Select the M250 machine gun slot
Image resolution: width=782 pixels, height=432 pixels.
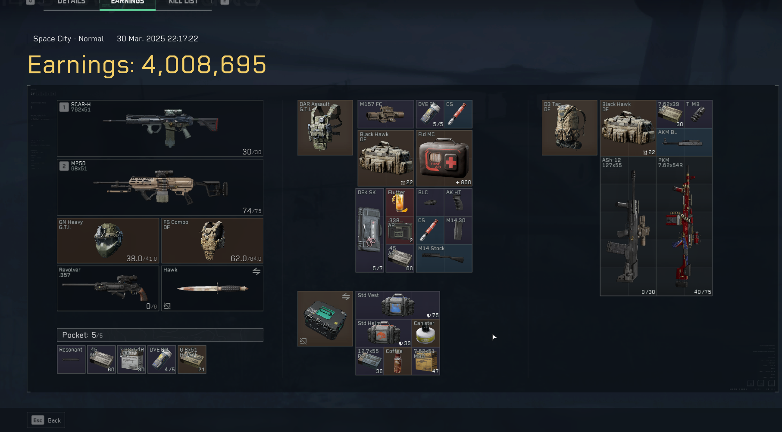pyautogui.click(x=160, y=187)
